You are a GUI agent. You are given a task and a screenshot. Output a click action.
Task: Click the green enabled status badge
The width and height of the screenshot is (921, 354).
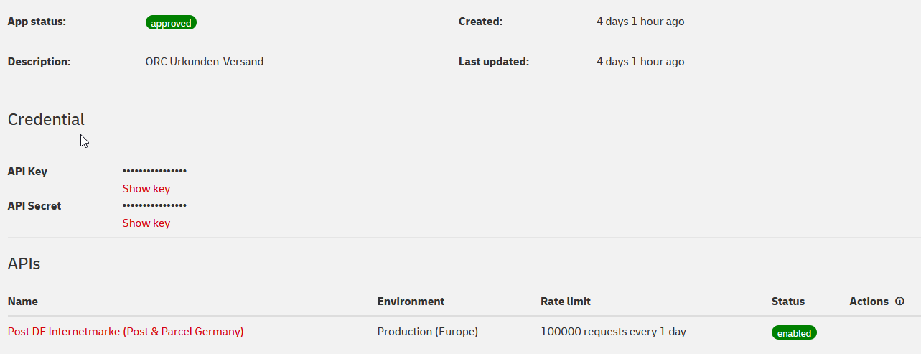[794, 333]
